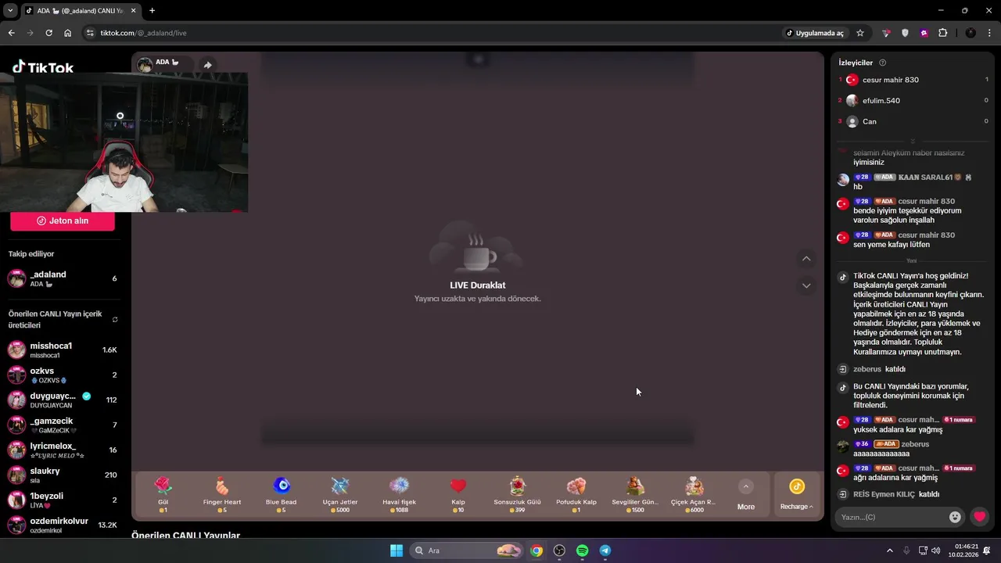This screenshot has width=1001, height=563.
Task: Open ozdemirkolvur live stream
Action: click(63, 525)
